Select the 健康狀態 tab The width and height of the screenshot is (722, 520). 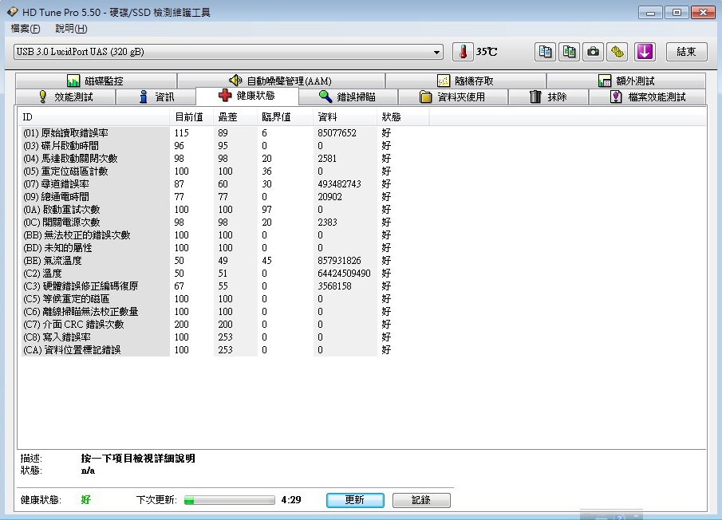[247, 96]
